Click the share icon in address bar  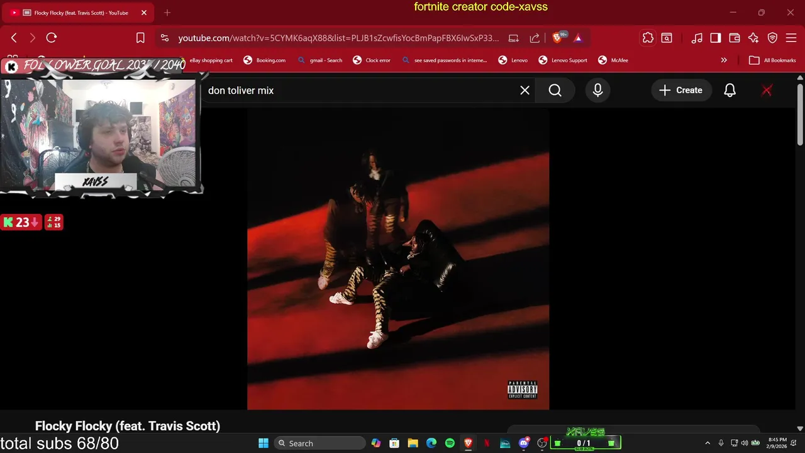[535, 38]
